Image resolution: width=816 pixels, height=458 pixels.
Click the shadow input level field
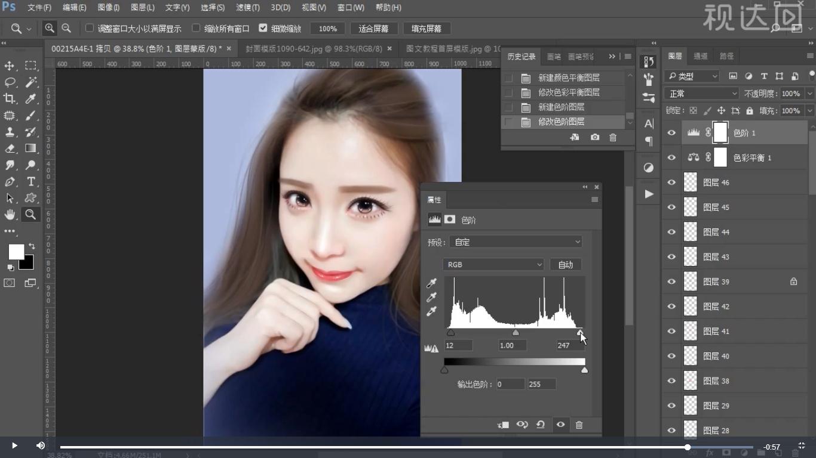[458, 345]
